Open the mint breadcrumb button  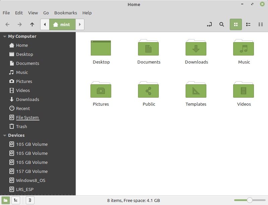point(62,24)
